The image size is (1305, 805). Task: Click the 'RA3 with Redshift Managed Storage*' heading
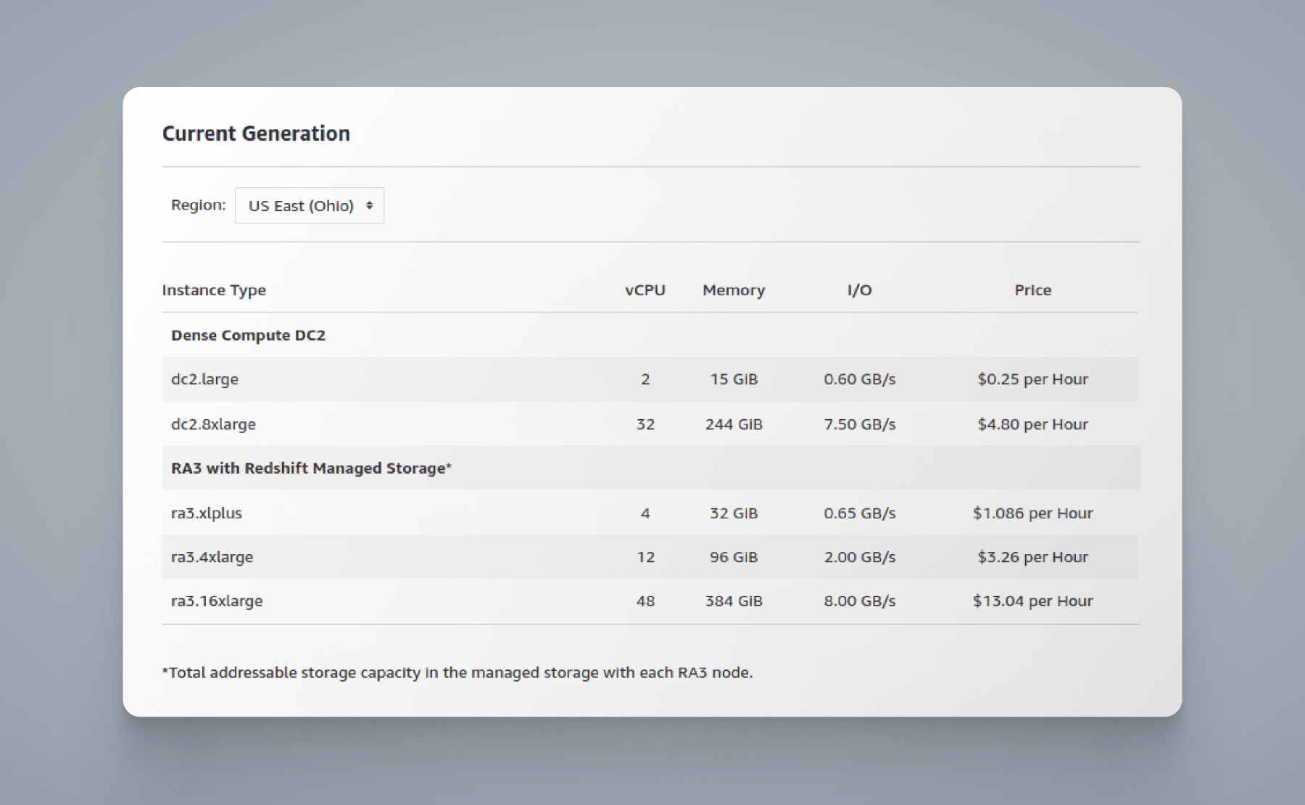point(311,468)
